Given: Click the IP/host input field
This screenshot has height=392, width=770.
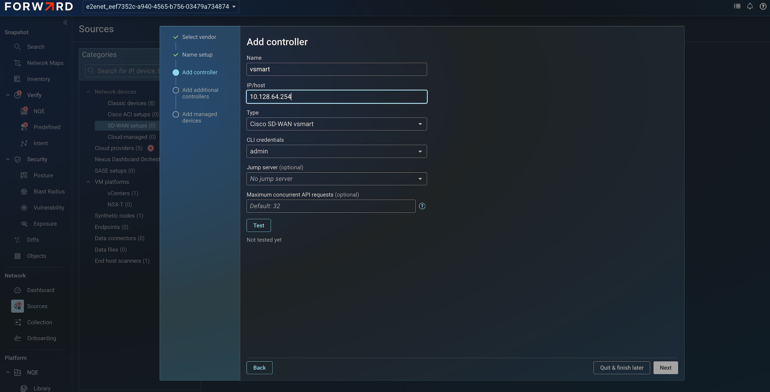Looking at the screenshot, I should tap(337, 97).
